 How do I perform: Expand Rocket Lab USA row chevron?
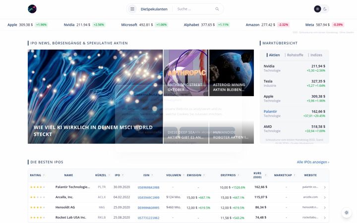pos(325,218)
